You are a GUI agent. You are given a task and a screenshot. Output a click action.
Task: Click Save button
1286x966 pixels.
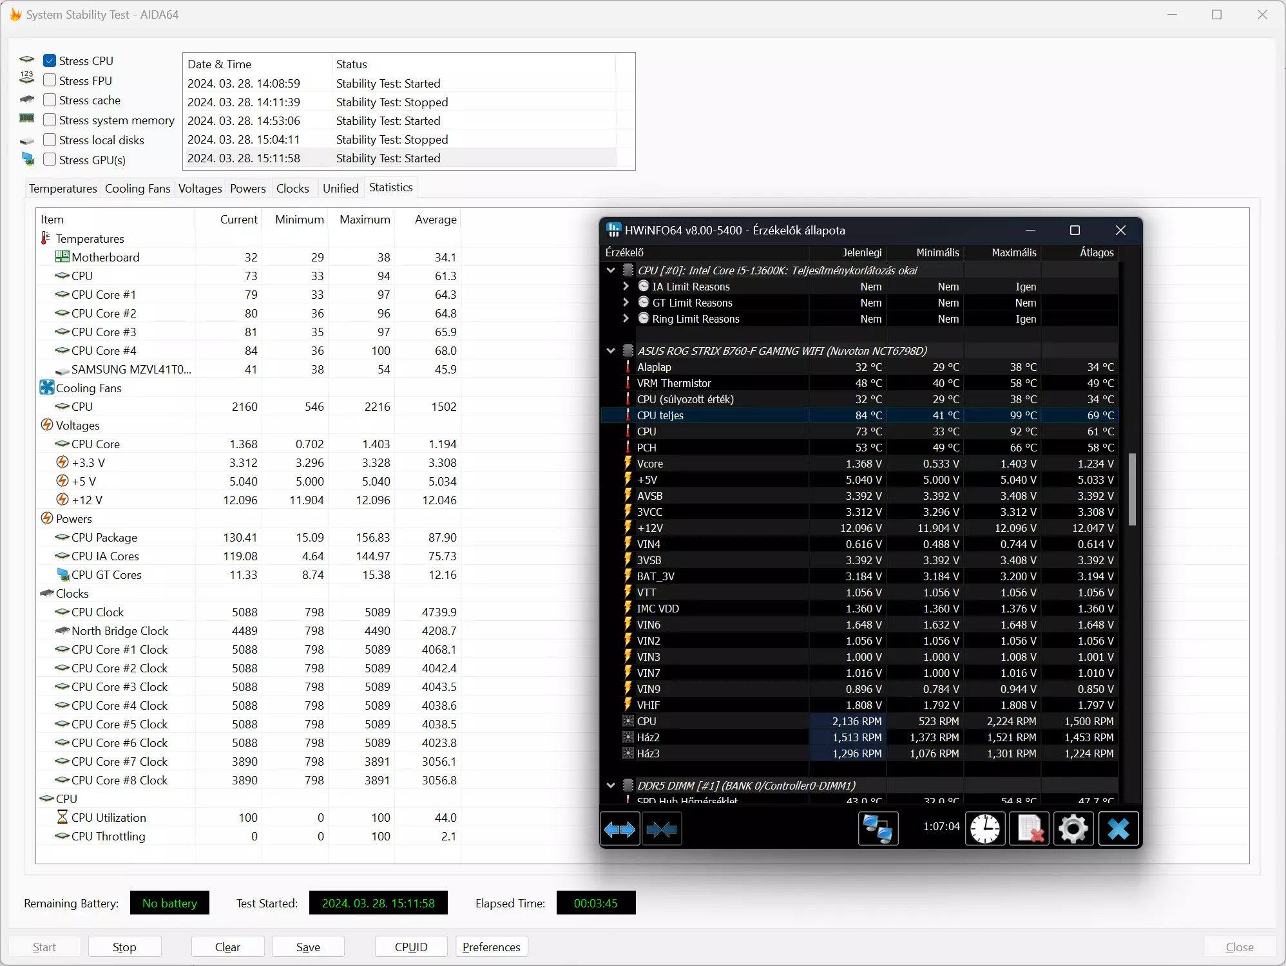click(308, 947)
